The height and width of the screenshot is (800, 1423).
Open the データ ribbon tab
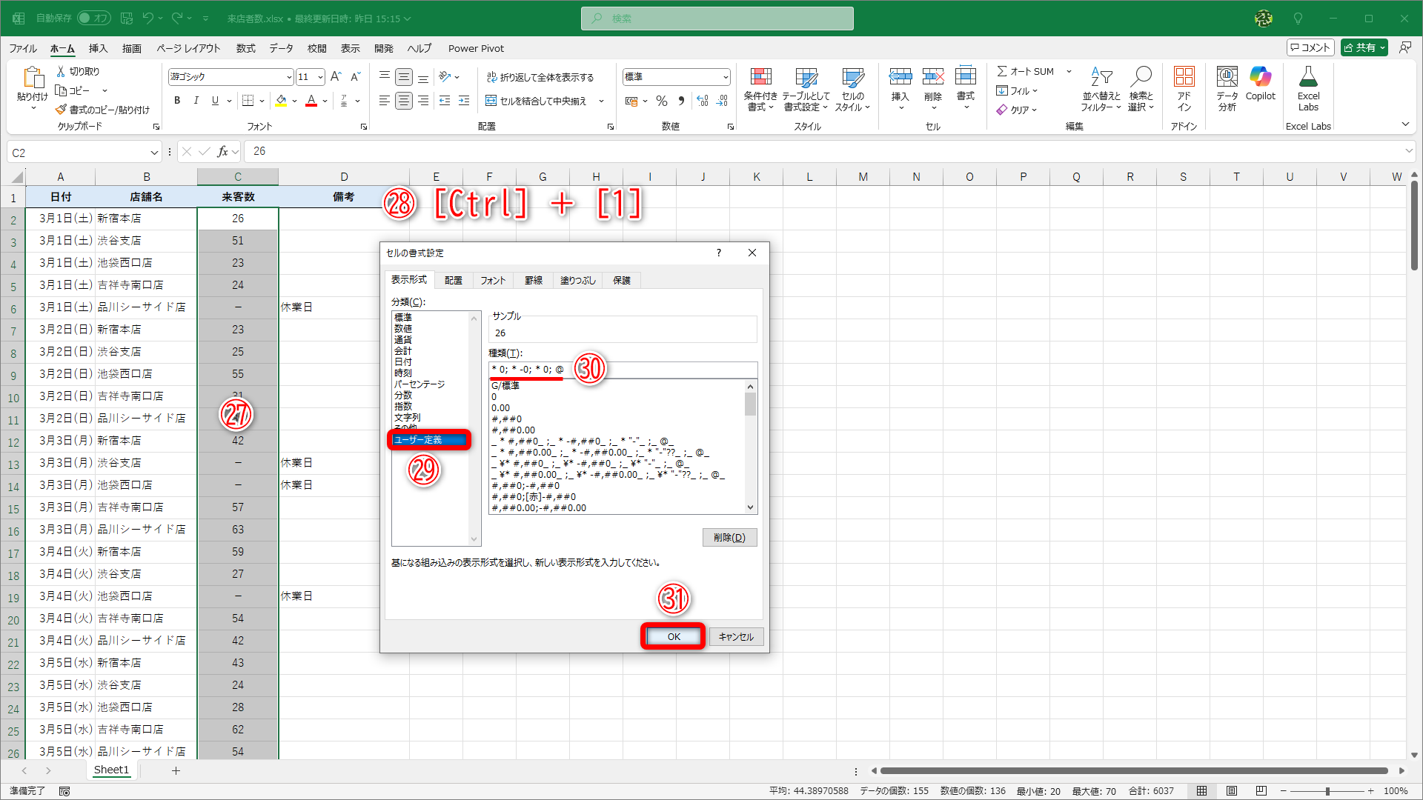[x=281, y=48]
